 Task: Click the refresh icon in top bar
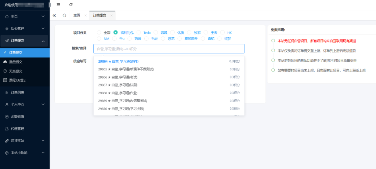(71, 5)
